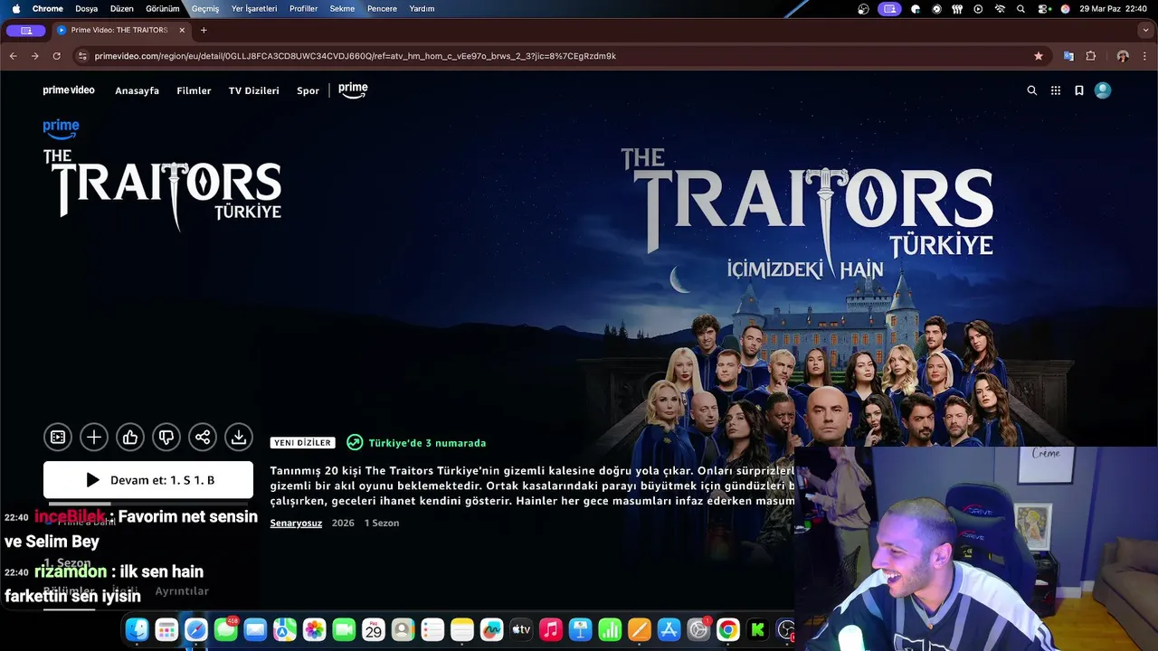Share the show using share icon
This screenshot has height=651, width=1158.
[203, 438]
